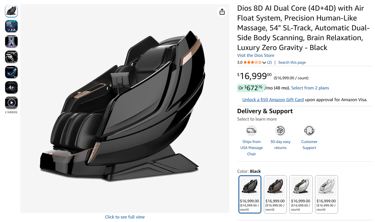This screenshot has height=222, width=375.
Task: Click the second feature thumbnail in sidebar
Action: pyautogui.click(x=11, y=26)
